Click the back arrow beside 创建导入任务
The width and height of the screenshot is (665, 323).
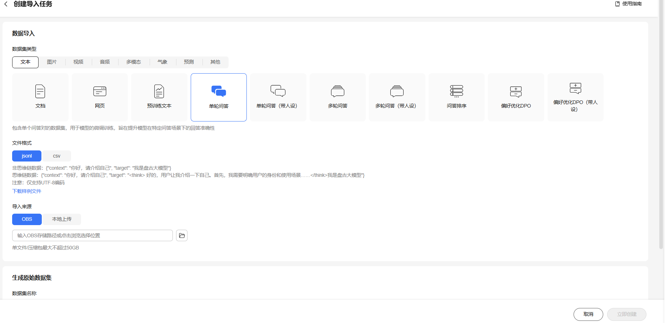(x=6, y=4)
